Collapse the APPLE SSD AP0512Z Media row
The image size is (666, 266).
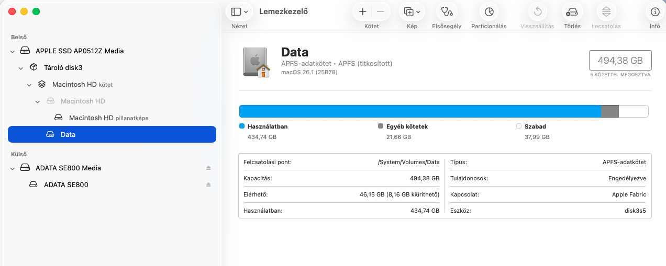12,51
